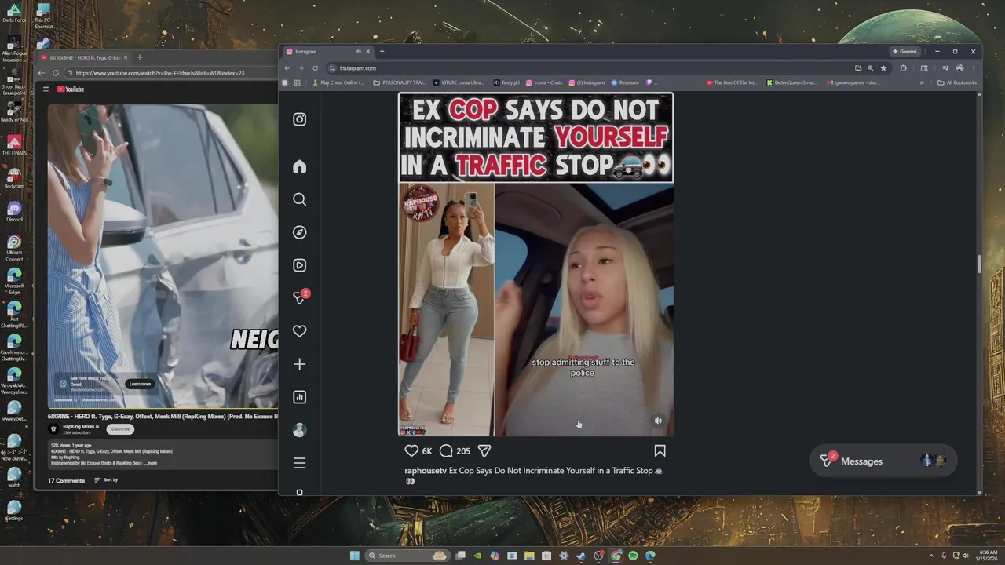Open Play Chess Online bookmark
Viewport: 1005px width, 565px height.
338,82
